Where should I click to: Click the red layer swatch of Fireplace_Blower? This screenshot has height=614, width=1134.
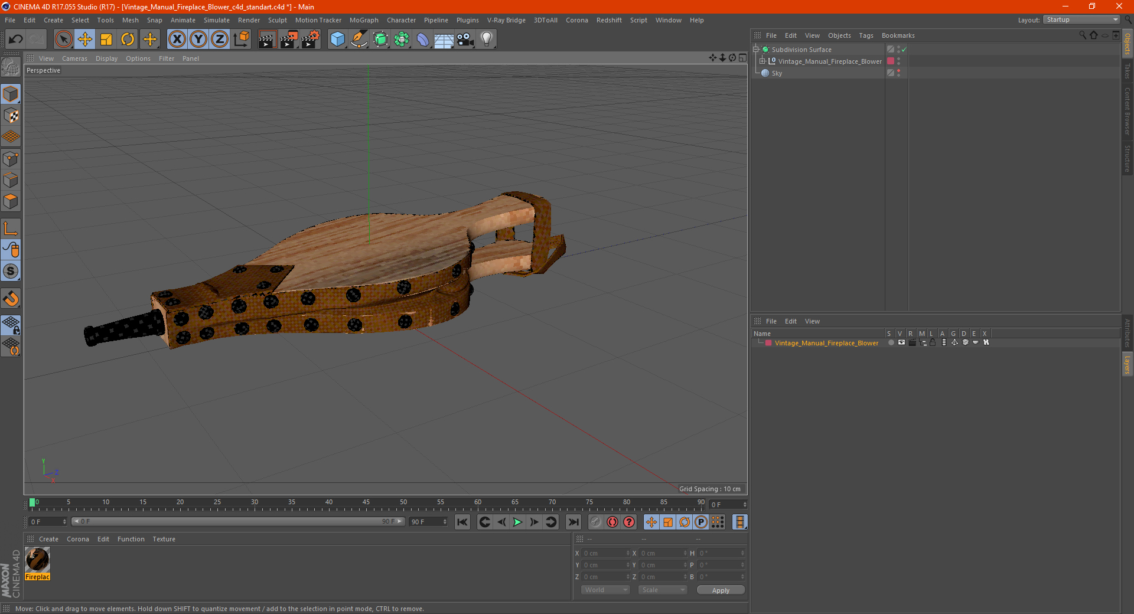point(891,61)
